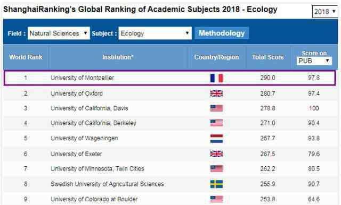Open University of Oxford link

[x=77, y=93]
